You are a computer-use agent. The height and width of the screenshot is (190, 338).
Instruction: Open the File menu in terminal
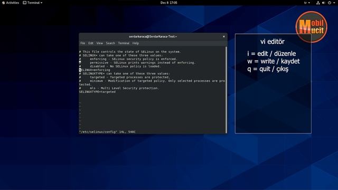83,43
